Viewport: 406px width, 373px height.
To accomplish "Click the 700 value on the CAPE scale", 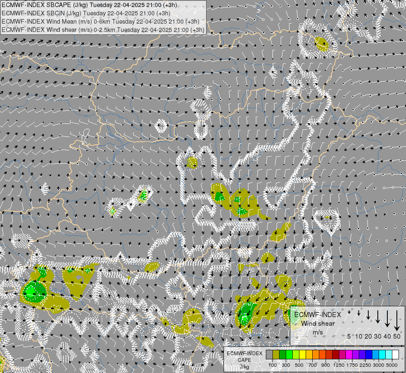I will (x=313, y=365).
